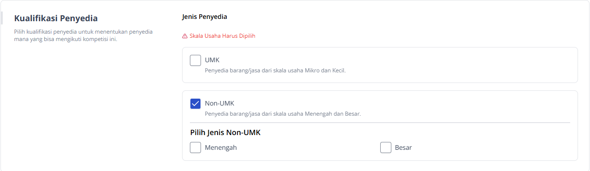Click the Menengah dan Besar description line
This screenshot has height=171, width=590.
(283, 114)
